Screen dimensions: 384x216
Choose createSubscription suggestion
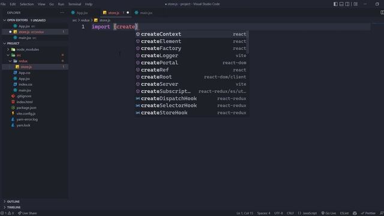[x=191, y=91]
